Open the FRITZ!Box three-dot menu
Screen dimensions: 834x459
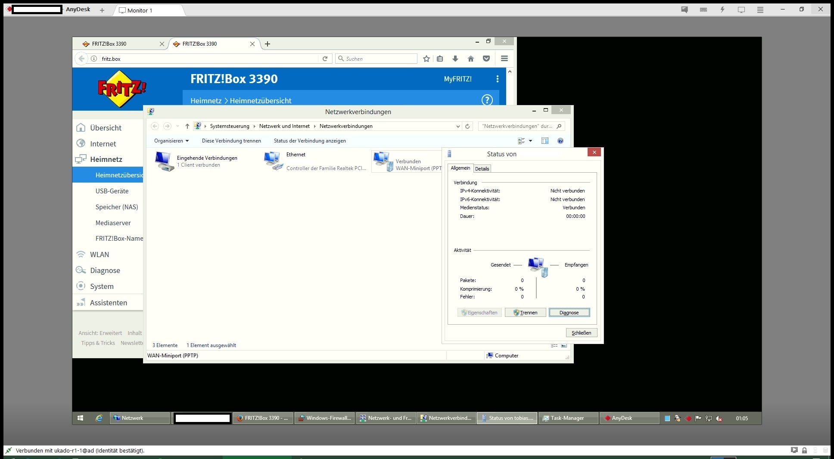pos(498,79)
